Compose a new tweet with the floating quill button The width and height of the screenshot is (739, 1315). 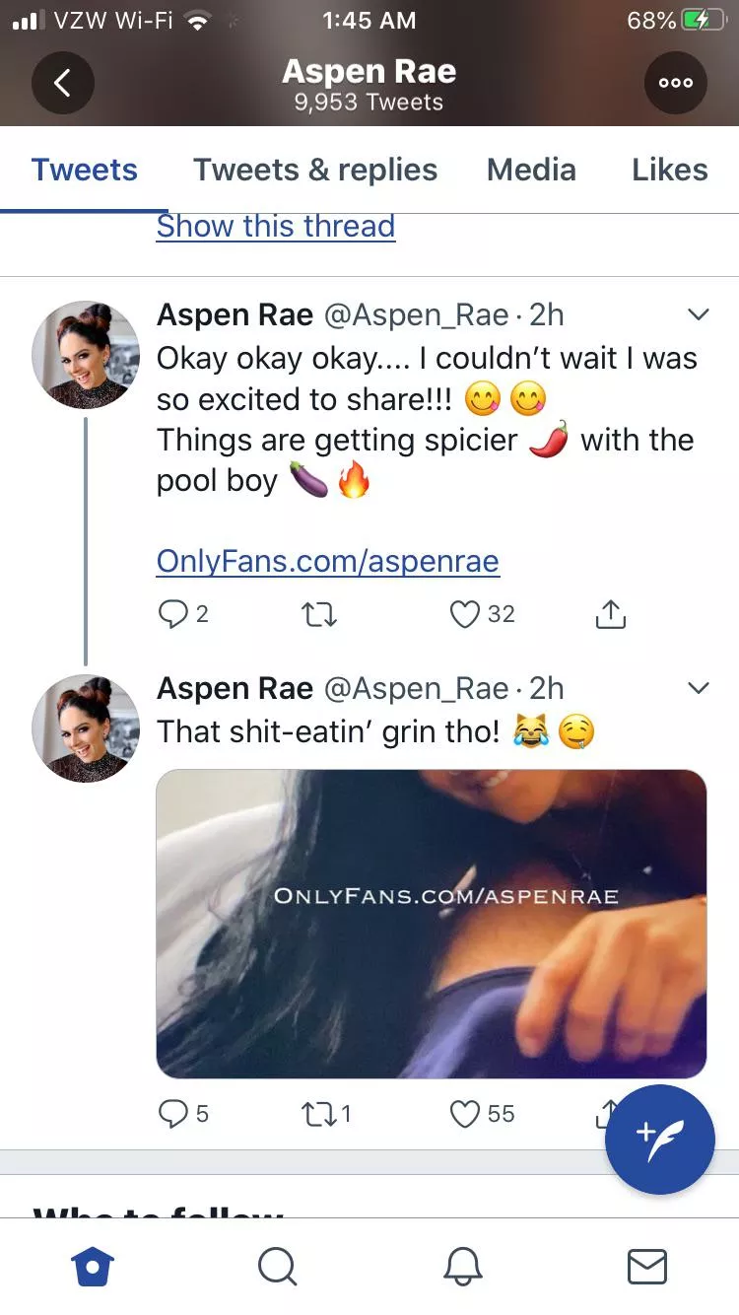tap(659, 1140)
